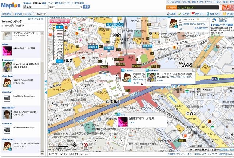Click the blue 検索 search button

(x=86, y=7)
